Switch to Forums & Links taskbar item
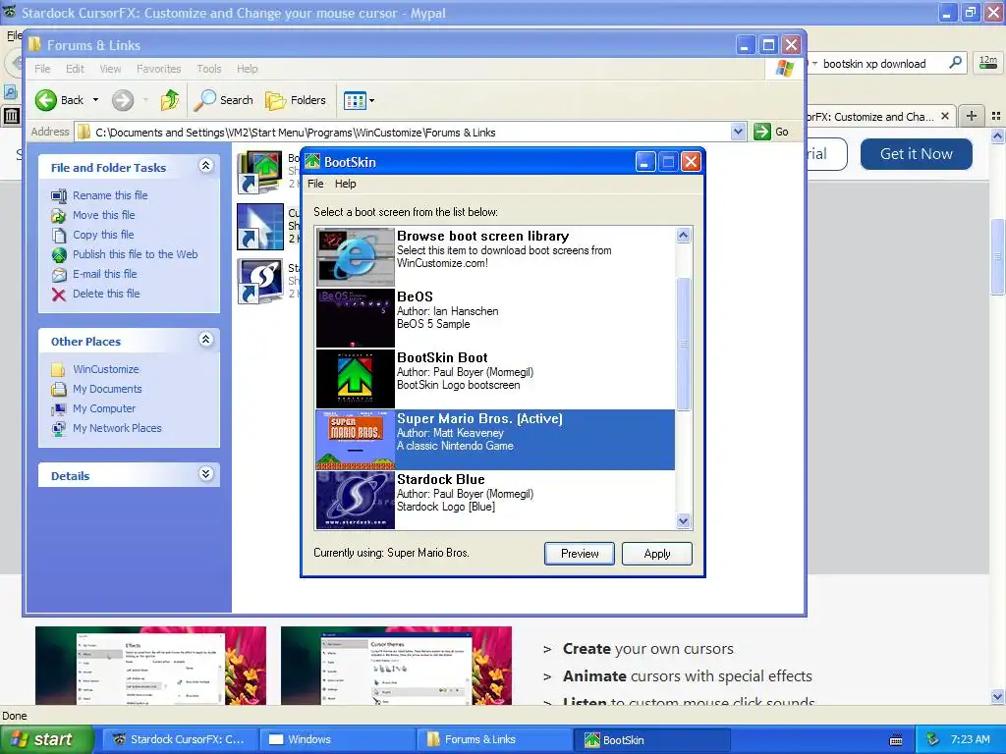The image size is (1006, 754). pyautogui.click(x=494, y=739)
